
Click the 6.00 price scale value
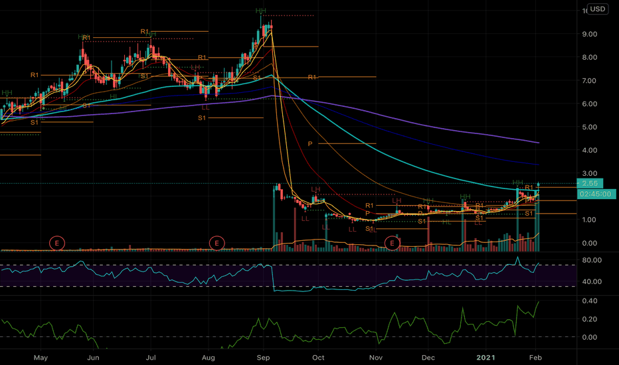pyautogui.click(x=589, y=104)
